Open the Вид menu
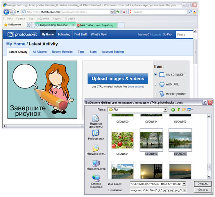Viewport: 215px width, 197px height. point(31,18)
